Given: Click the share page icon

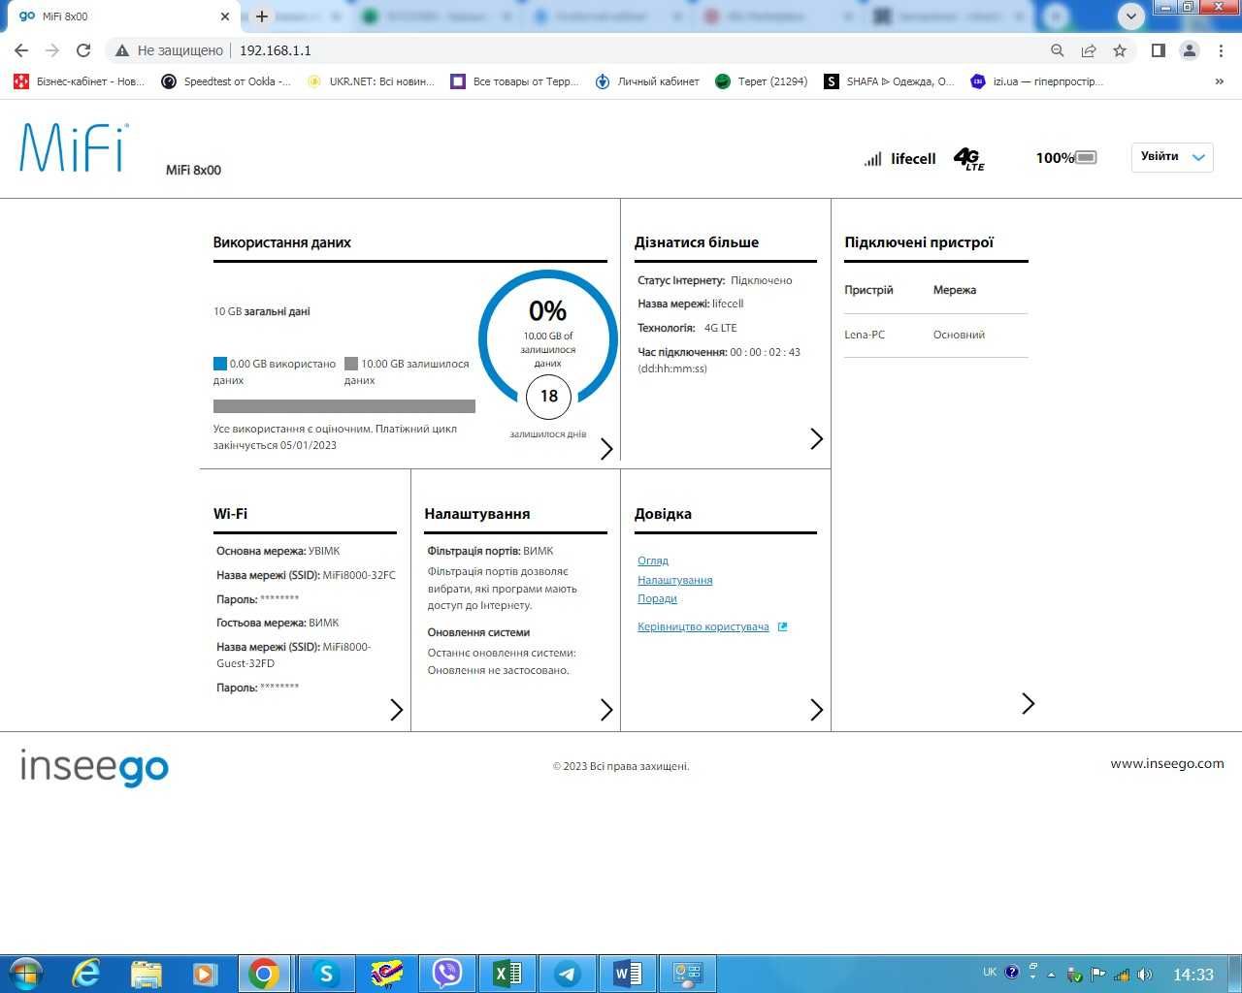Looking at the screenshot, I should pyautogui.click(x=1089, y=50).
